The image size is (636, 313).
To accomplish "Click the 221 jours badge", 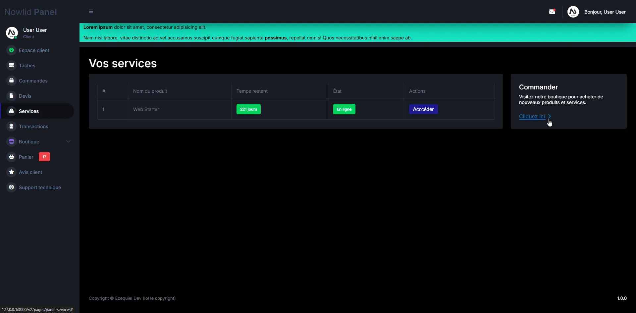I will coord(248,109).
